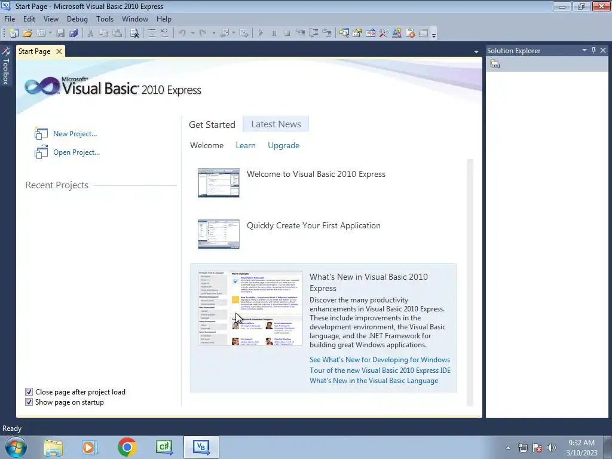Open the Undo history dropdown arrow
This screenshot has height=459, width=612.
193,33
